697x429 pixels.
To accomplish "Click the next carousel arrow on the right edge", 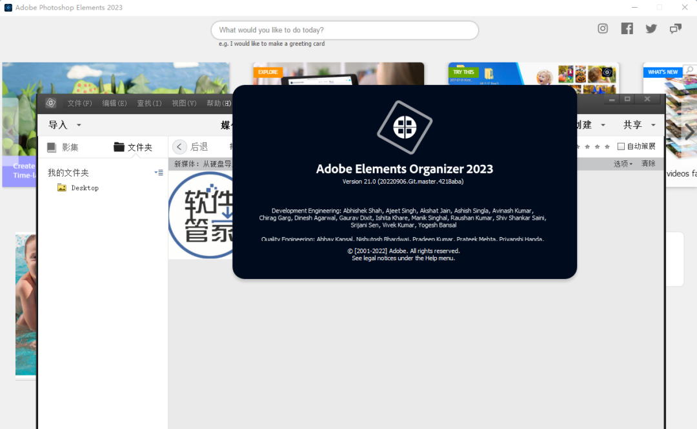I will [x=690, y=132].
